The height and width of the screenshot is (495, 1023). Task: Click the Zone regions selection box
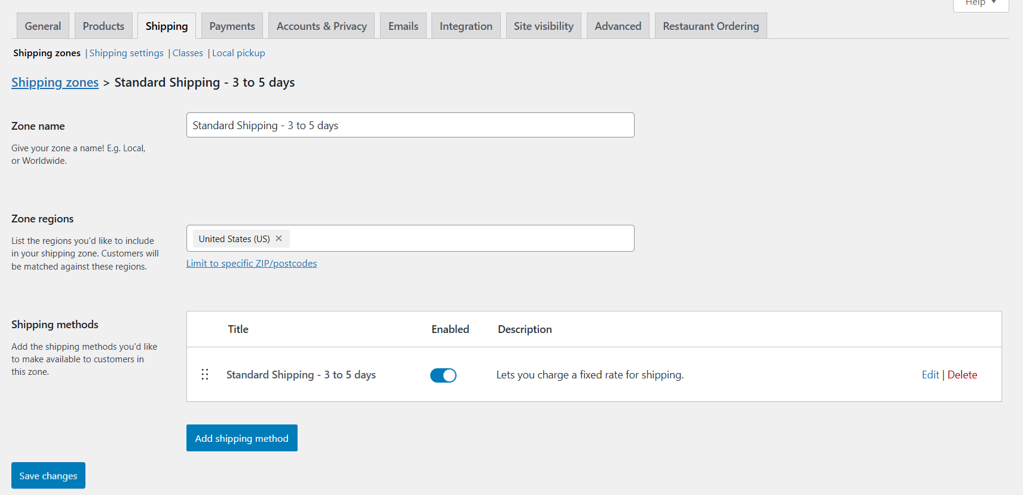411,238
